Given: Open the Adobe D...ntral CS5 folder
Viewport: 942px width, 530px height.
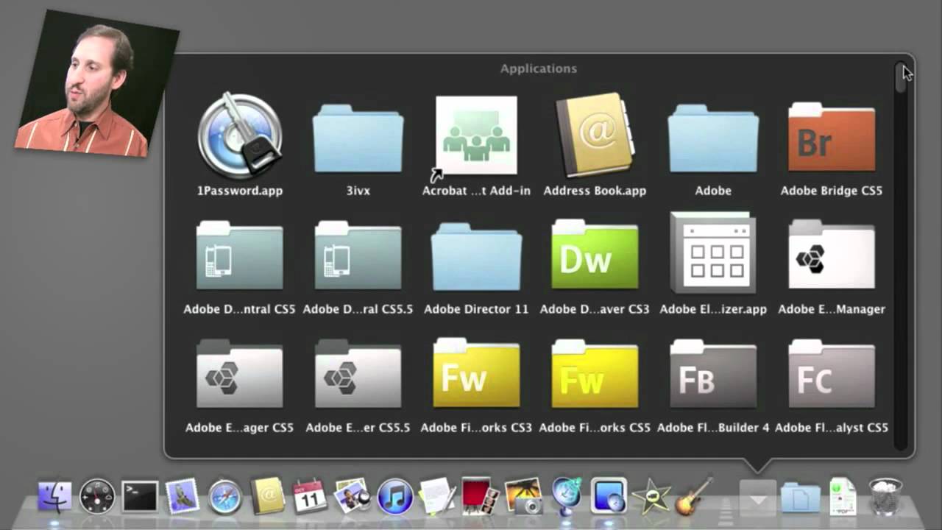Looking at the screenshot, I should click(239, 255).
